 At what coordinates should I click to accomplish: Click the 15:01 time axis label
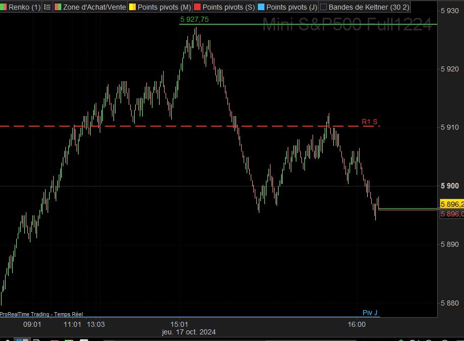tap(179, 324)
